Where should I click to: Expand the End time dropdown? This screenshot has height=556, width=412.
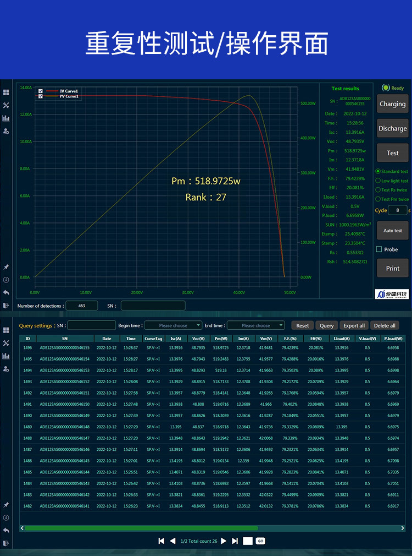click(x=256, y=325)
